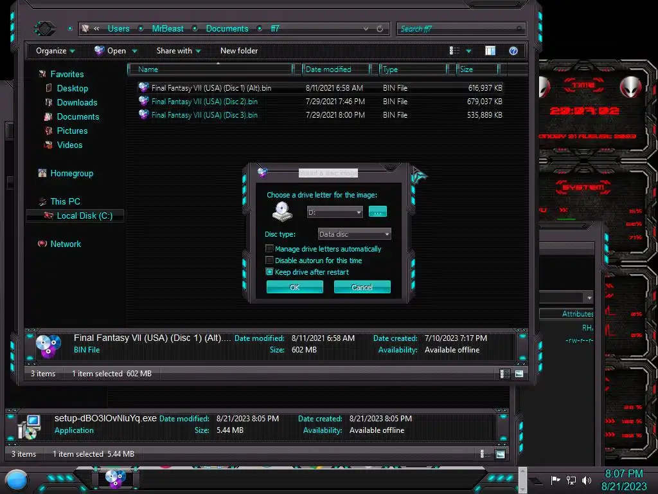This screenshot has width=658, height=494.
Task: Open Action Center flag in system tray
Action: 555,480
